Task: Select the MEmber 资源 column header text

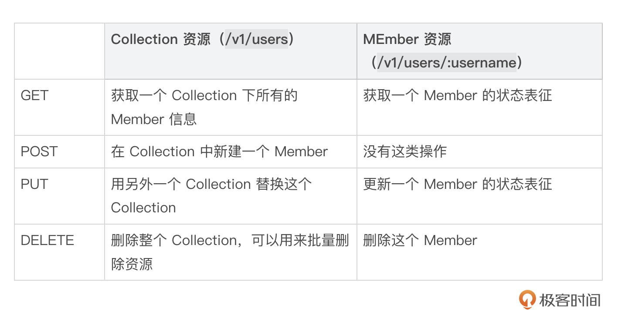Action: [x=407, y=40]
